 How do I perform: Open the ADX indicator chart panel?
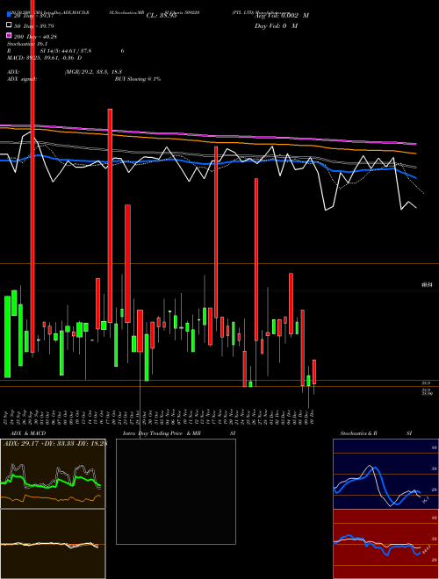pyautogui.click(x=53, y=474)
